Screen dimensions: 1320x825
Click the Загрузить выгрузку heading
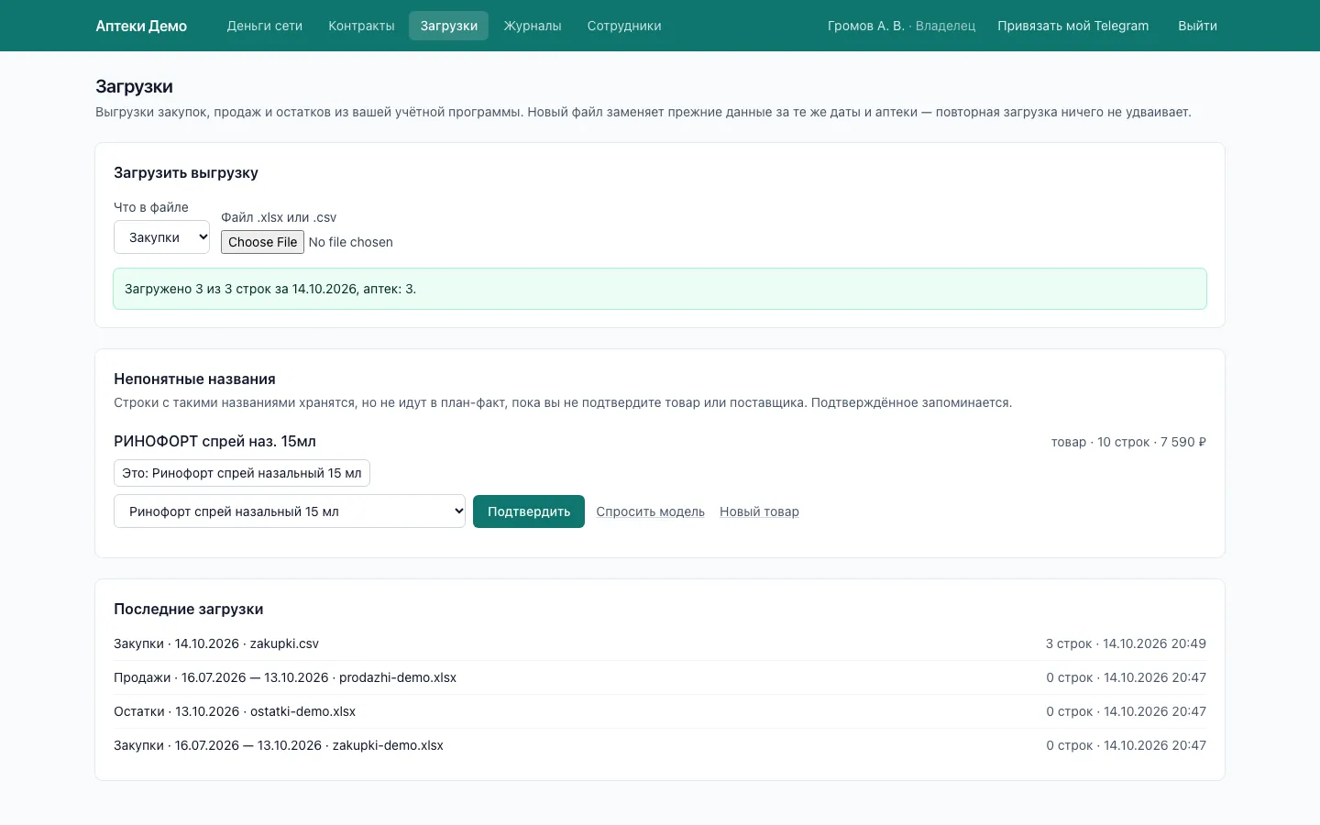pyautogui.click(x=186, y=172)
